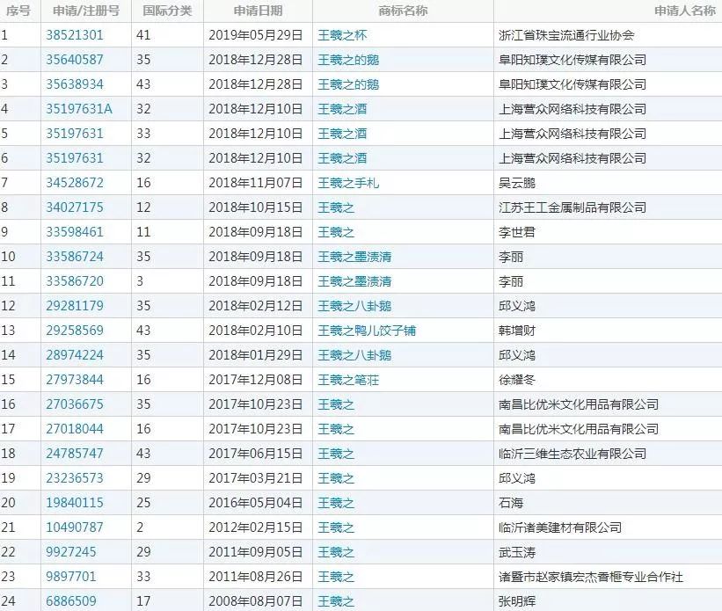This screenshot has width=722, height=611.
Task: Open trademark 王羲之八卦鹅 in row 12
Action: click(x=354, y=306)
